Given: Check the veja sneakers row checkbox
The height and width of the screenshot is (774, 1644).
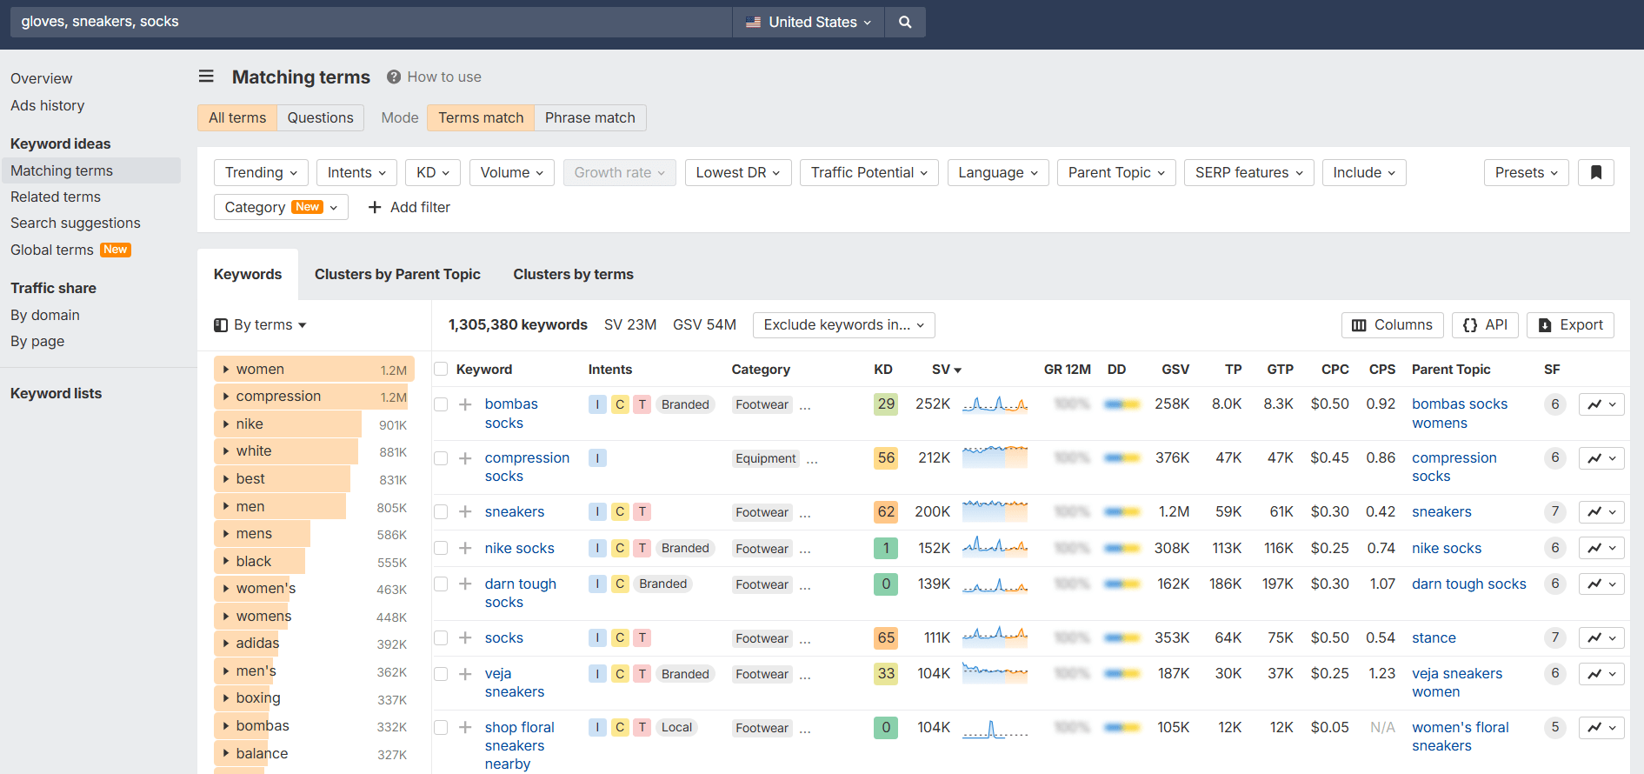Looking at the screenshot, I should [x=441, y=674].
